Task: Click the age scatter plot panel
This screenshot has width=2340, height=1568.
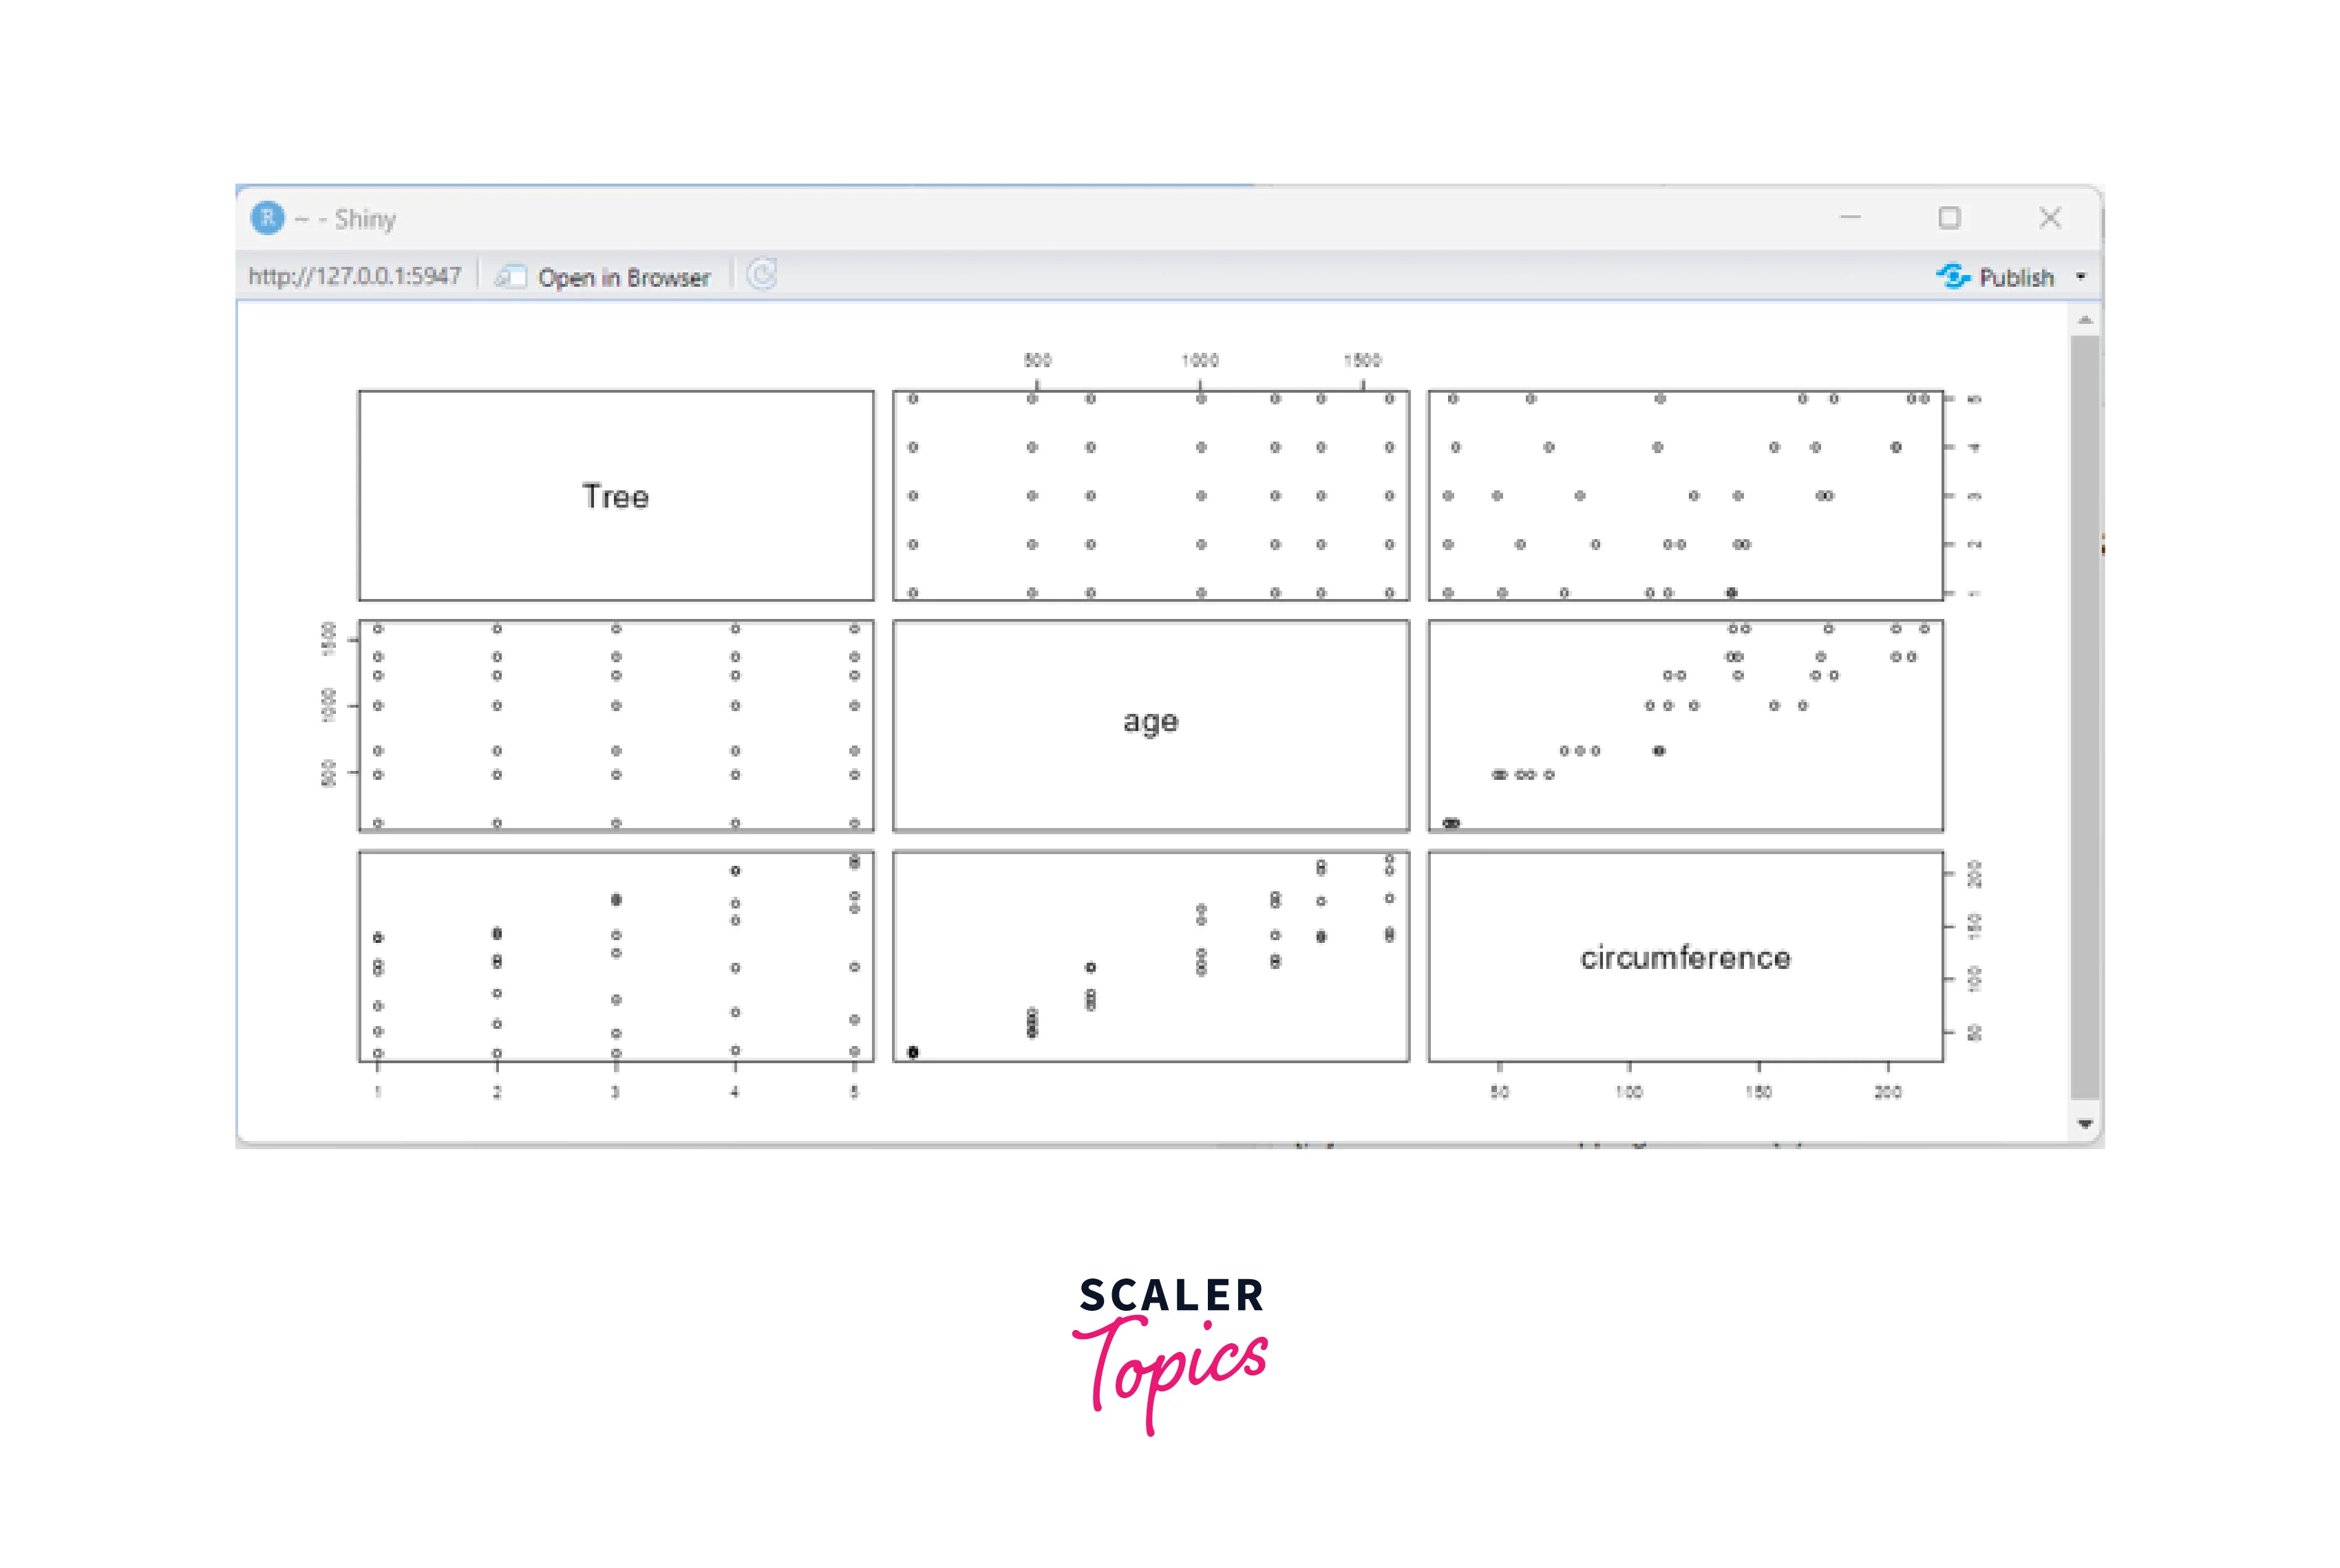Action: point(1149,723)
